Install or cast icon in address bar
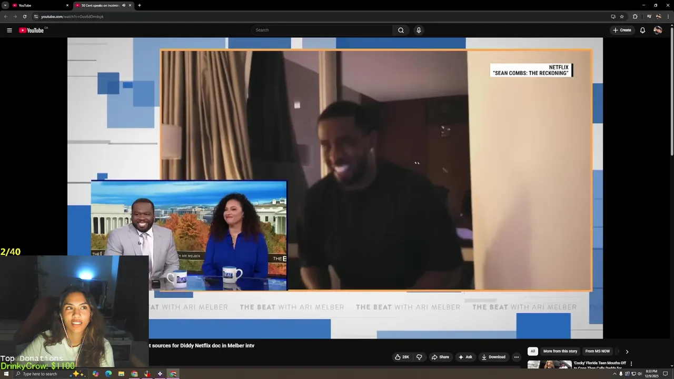The image size is (674, 379). (x=613, y=16)
